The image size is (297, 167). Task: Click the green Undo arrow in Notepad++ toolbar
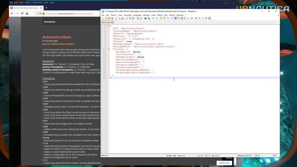(x=137, y=19)
